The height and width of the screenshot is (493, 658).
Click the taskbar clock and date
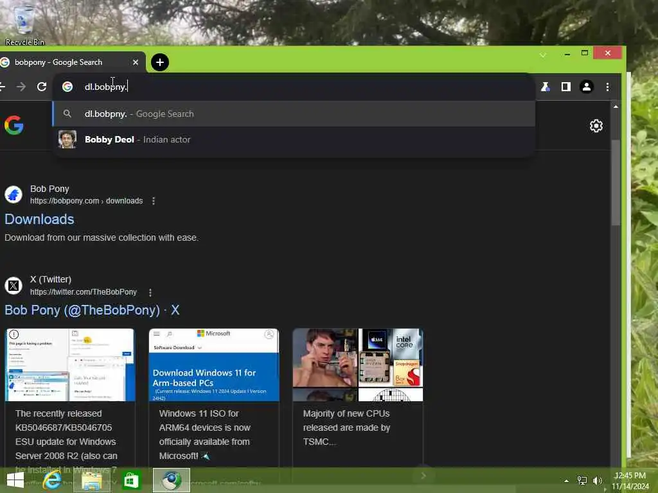point(630,481)
